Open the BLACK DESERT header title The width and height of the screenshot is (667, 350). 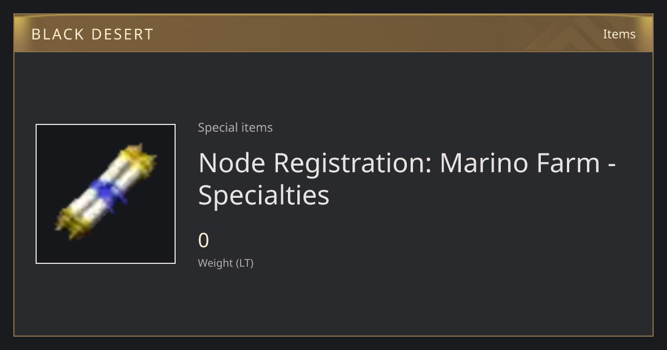pyautogui.click(x=92, y=34)
